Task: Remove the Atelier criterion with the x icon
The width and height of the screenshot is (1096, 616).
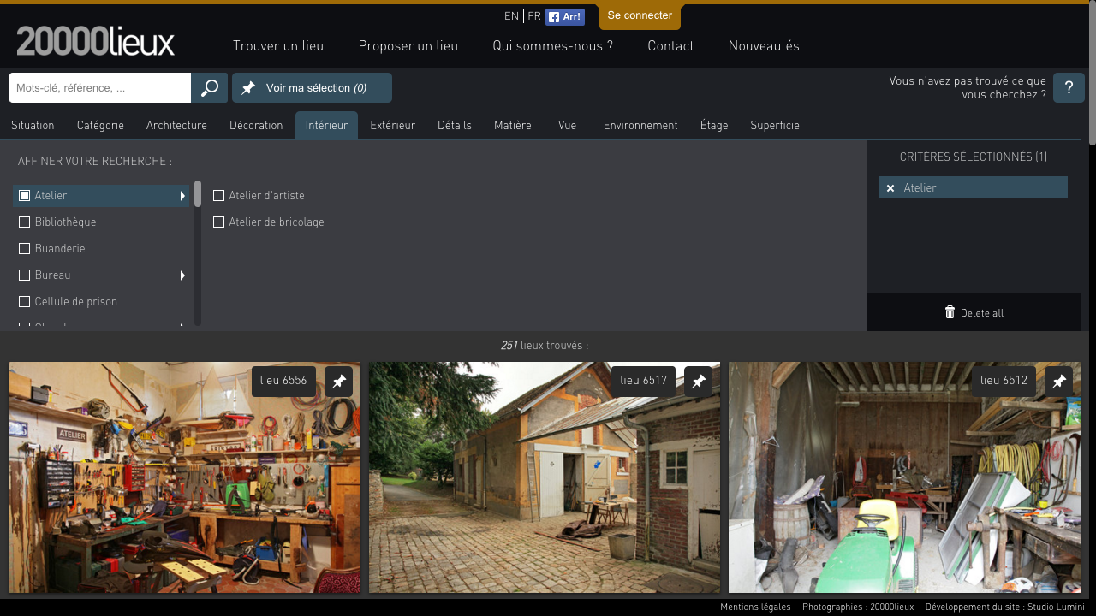Action: 890,188
